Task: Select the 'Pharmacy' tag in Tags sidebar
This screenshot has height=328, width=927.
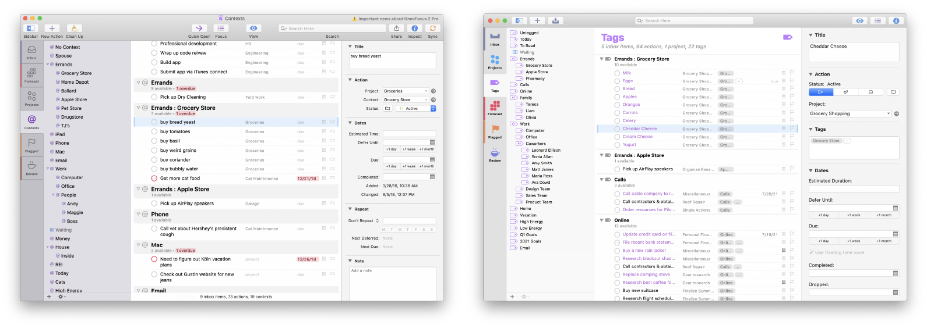Action: coord(535,79)
